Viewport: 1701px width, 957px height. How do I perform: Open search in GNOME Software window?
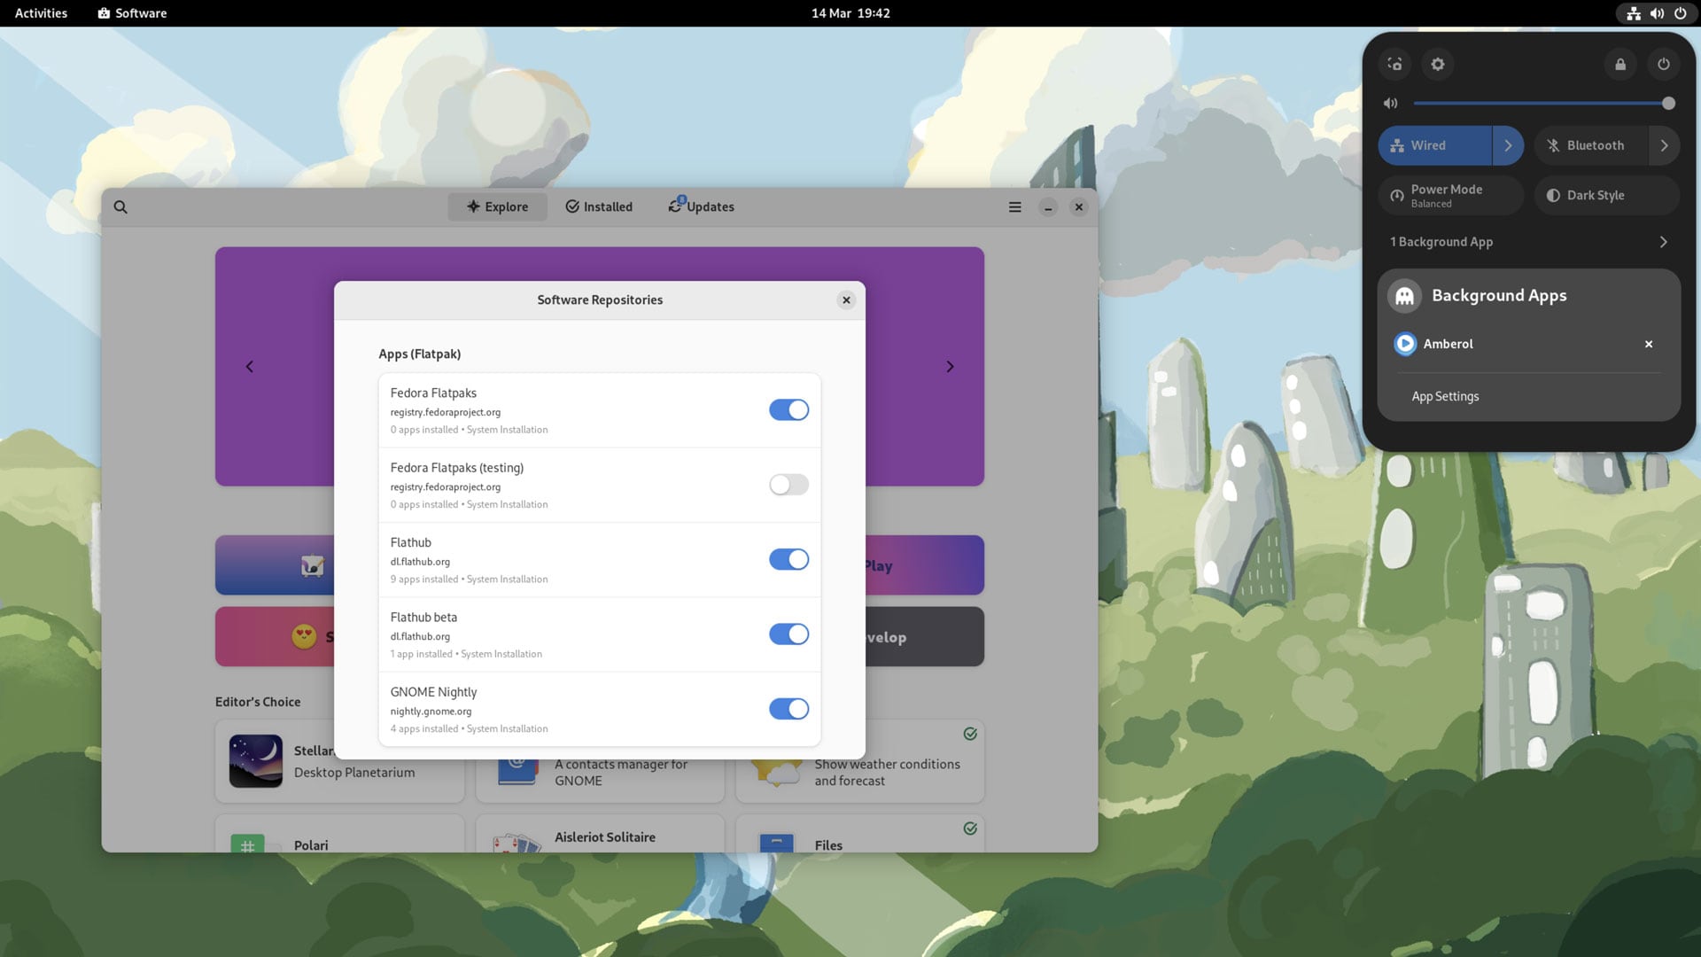point(120,206)
